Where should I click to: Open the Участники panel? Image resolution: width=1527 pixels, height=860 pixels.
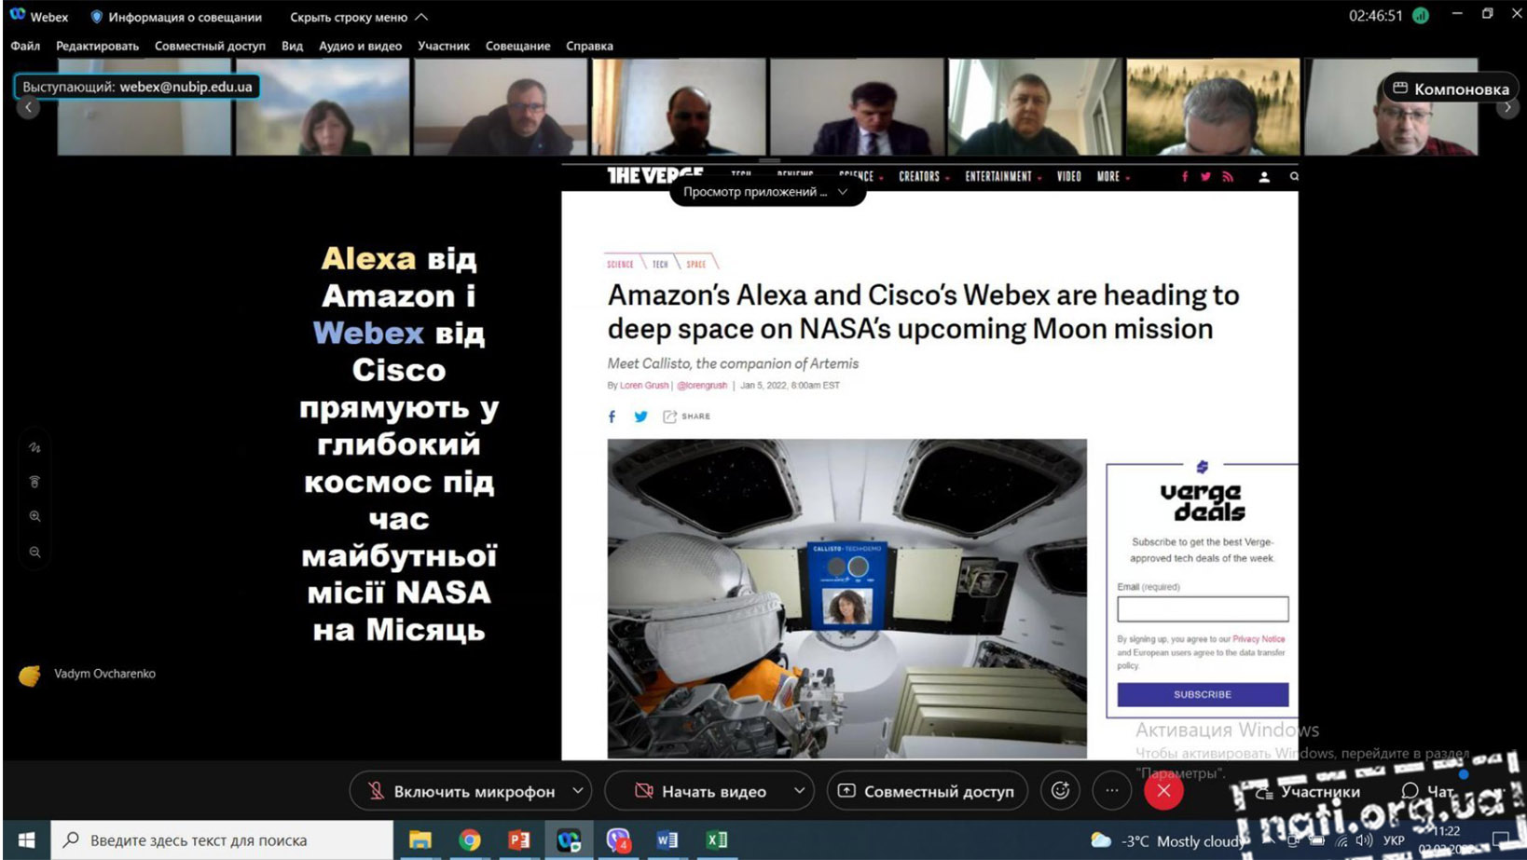pos(1308,792)
